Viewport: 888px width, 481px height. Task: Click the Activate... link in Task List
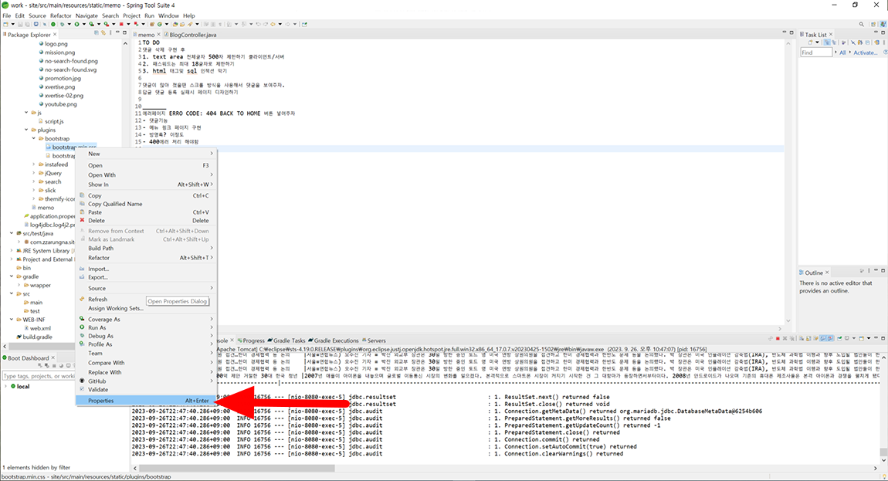866,53
